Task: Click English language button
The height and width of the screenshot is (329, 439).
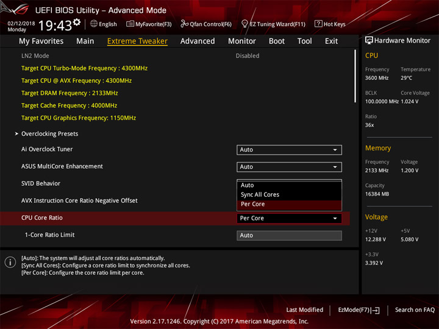Action: point(104,24)
